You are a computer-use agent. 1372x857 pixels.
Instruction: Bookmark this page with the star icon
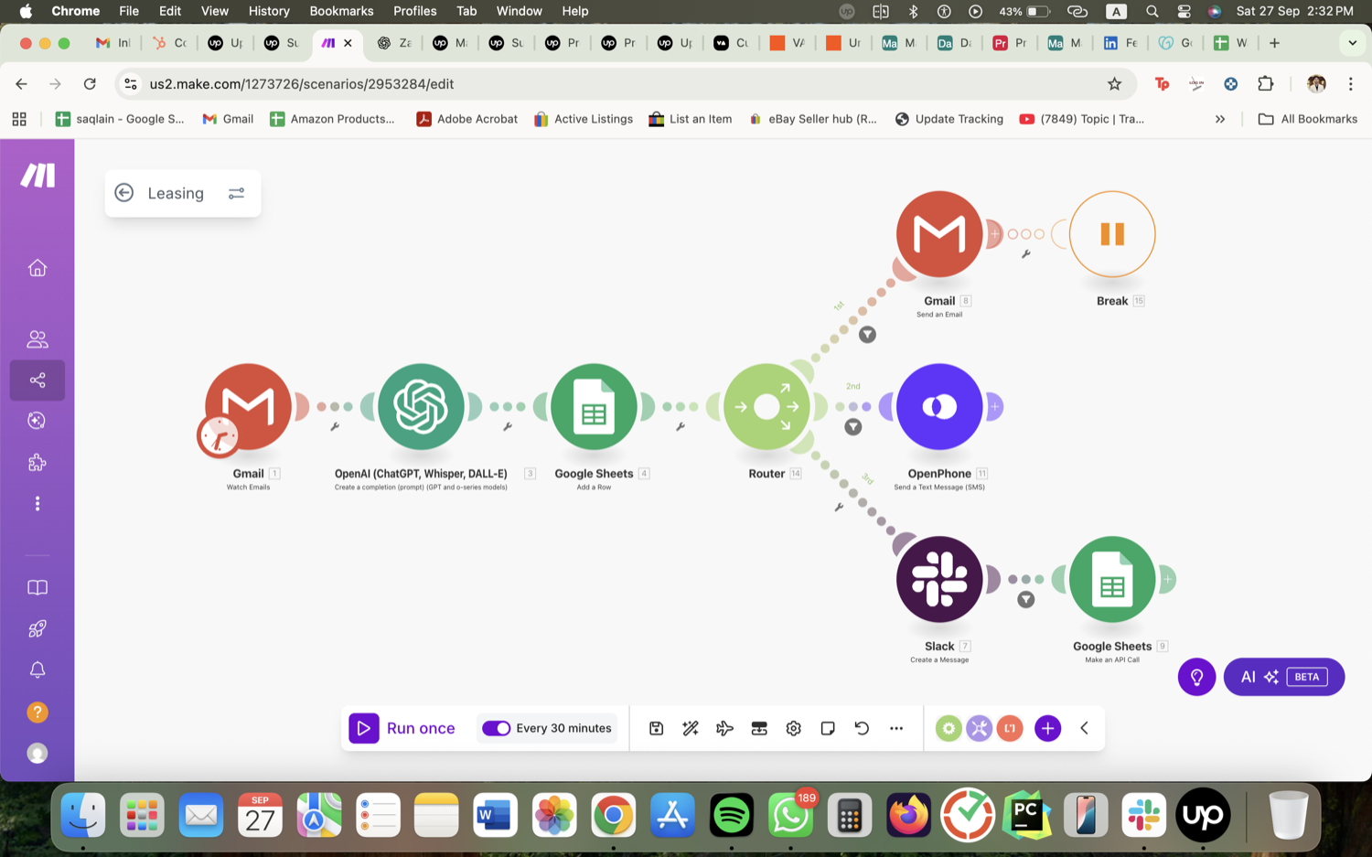[x=1114, y=84]
